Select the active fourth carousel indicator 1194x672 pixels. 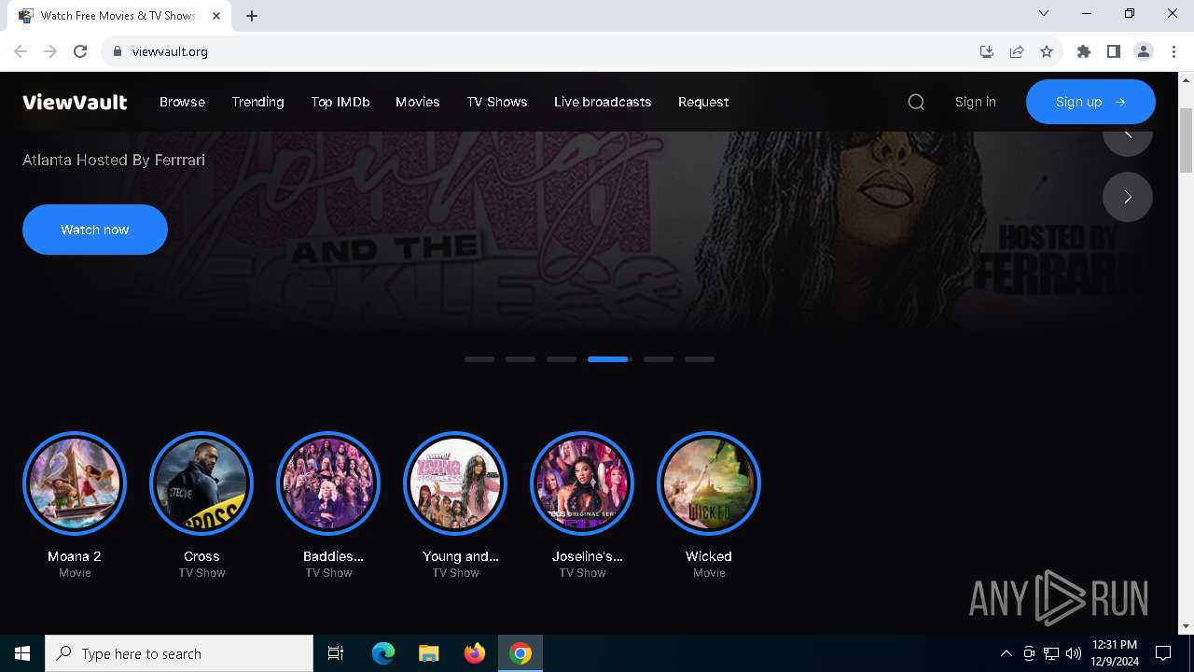610,359
